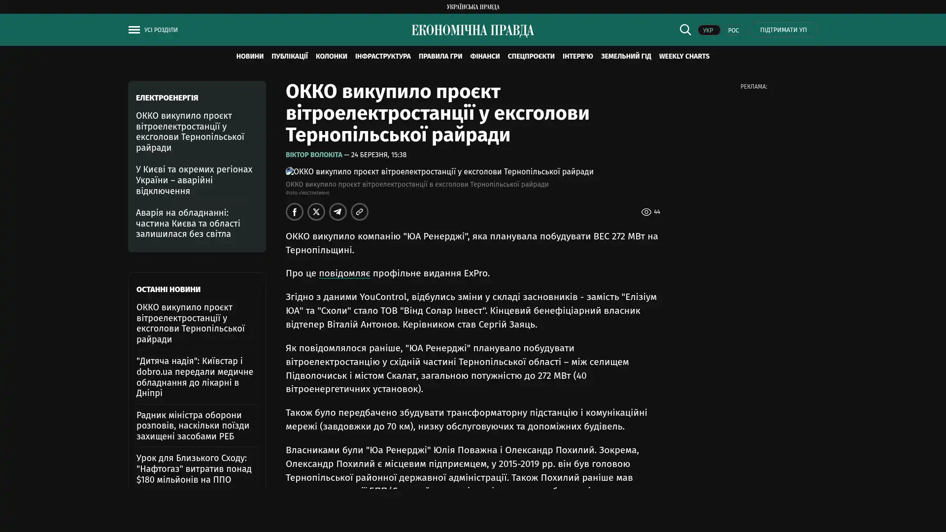946x532 pixels.
Task: Open УСІ РОЗДІЛИ sections menu
Action: coord(161,30)
